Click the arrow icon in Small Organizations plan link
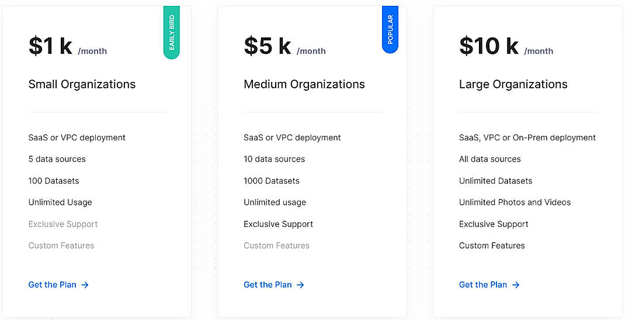 pos(85,285)
